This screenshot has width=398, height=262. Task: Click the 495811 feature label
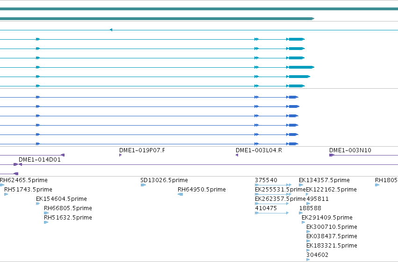[317, 199]
